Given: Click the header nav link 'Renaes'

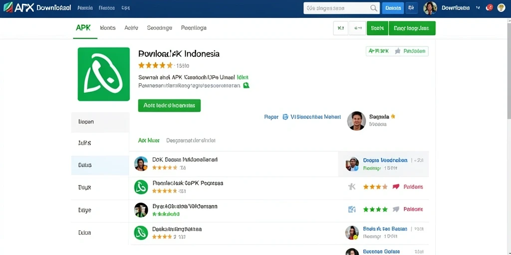Looking at the screenshot, I should 107,8.
